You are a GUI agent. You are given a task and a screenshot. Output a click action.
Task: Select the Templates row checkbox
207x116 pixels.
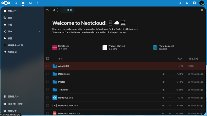(48, 90)
